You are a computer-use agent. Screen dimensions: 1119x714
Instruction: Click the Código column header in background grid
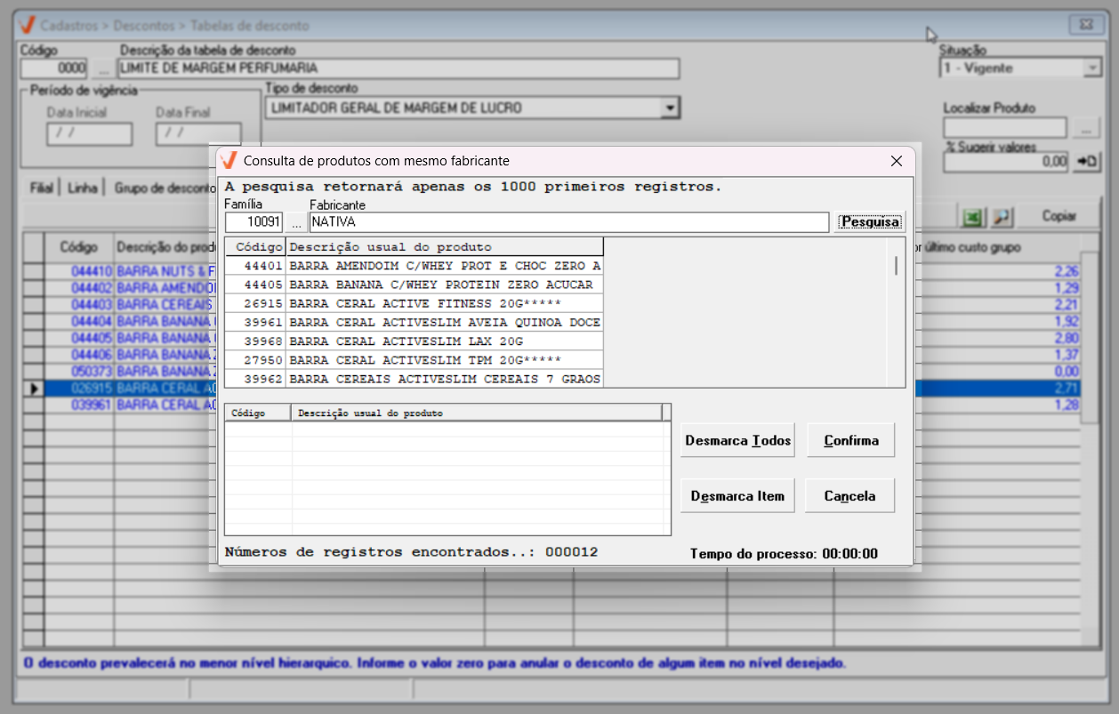[x=78, y=247]
